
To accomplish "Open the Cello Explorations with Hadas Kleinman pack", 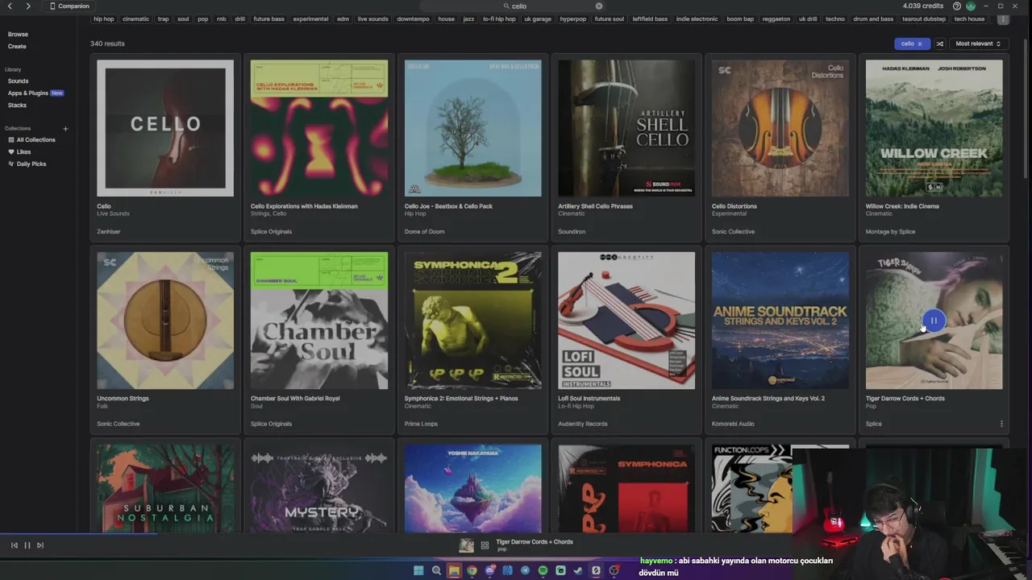I will click(319, 128).
